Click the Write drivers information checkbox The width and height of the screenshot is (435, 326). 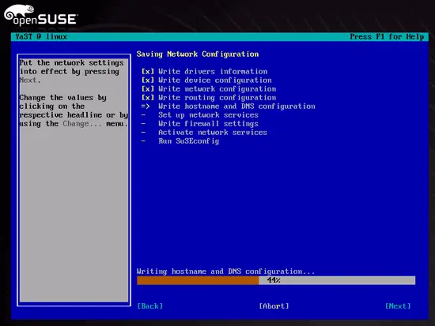148,72
